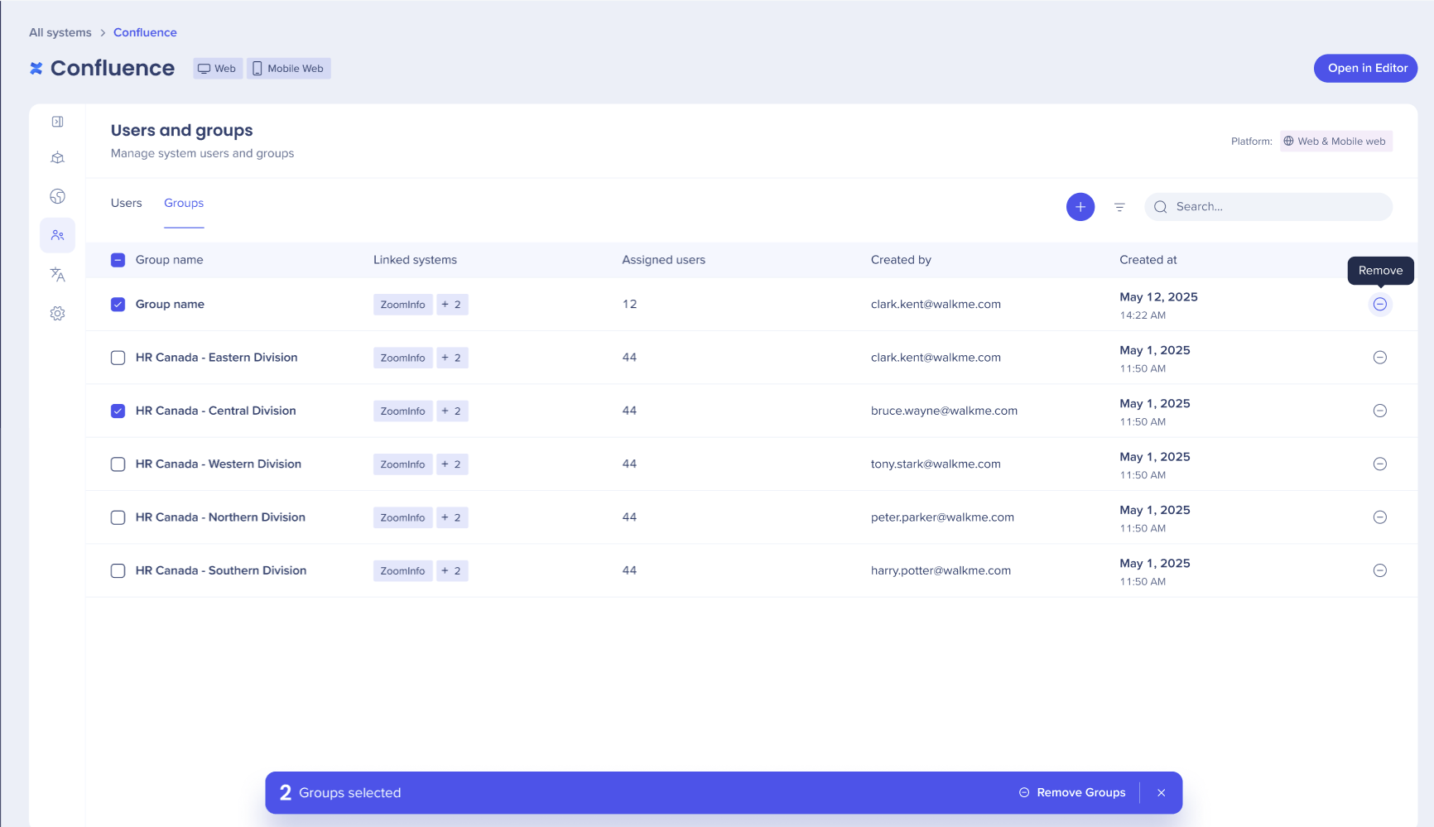Expand the +2 linked systems for Northern Division

point(452,517)
